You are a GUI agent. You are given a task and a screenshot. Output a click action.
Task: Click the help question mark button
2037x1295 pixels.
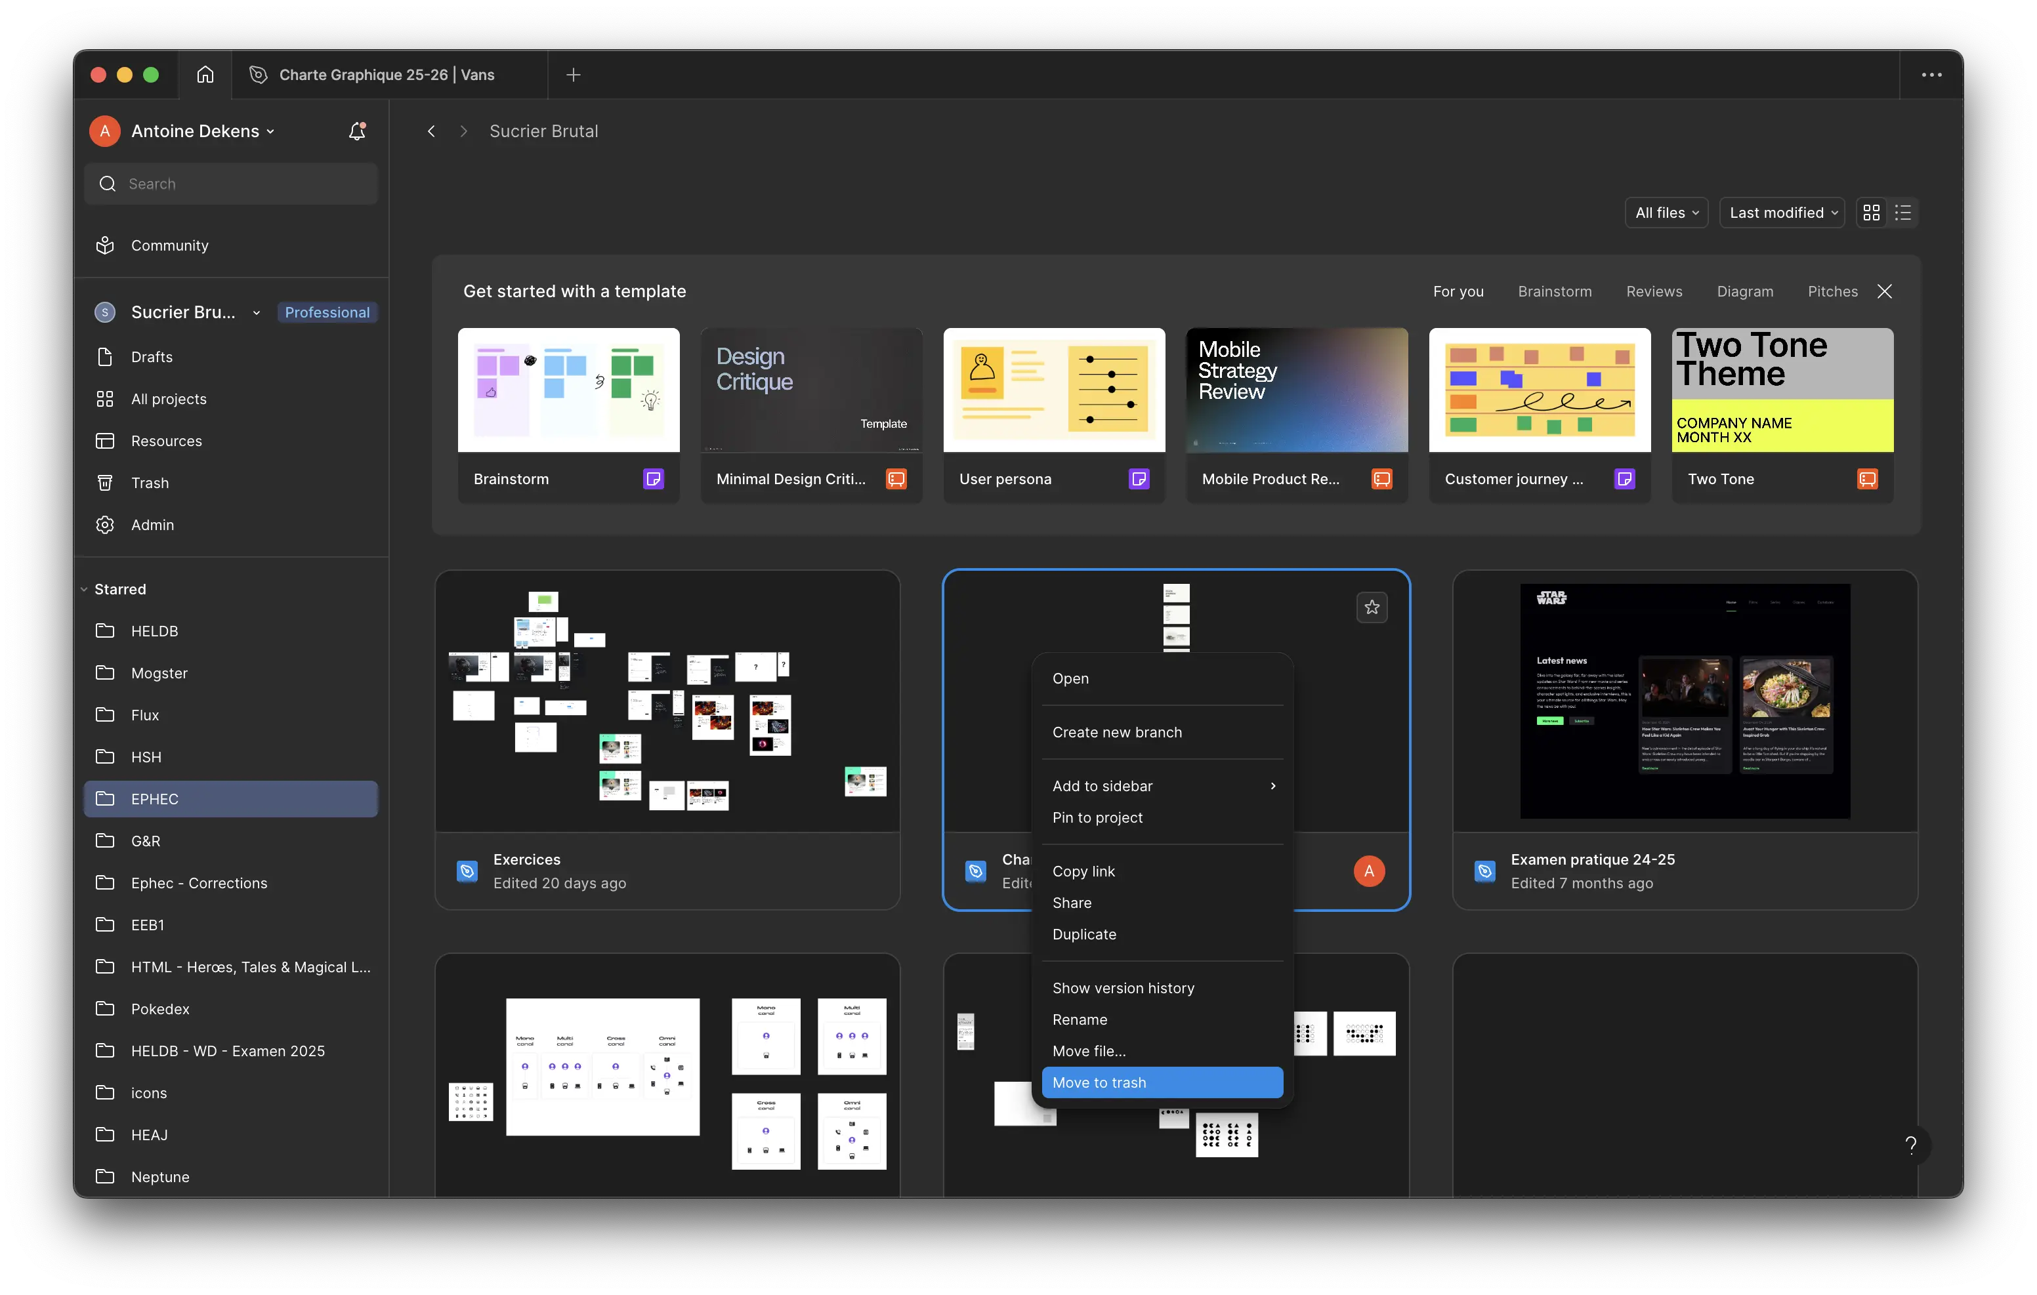pyautogui.click(x=1910, y=1145)
